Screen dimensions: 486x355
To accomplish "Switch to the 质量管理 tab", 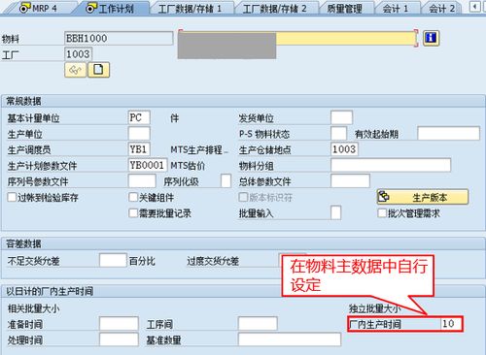I will pyautogui.click(x=344, y=9).
